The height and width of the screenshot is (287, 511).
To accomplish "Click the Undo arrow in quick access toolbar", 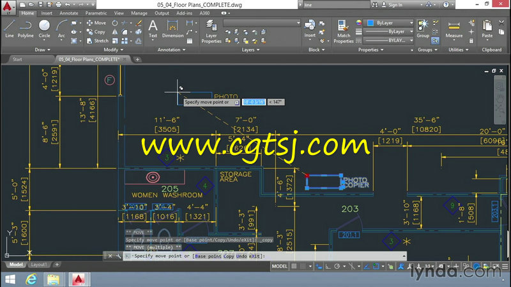I will [x=68, y=4].
